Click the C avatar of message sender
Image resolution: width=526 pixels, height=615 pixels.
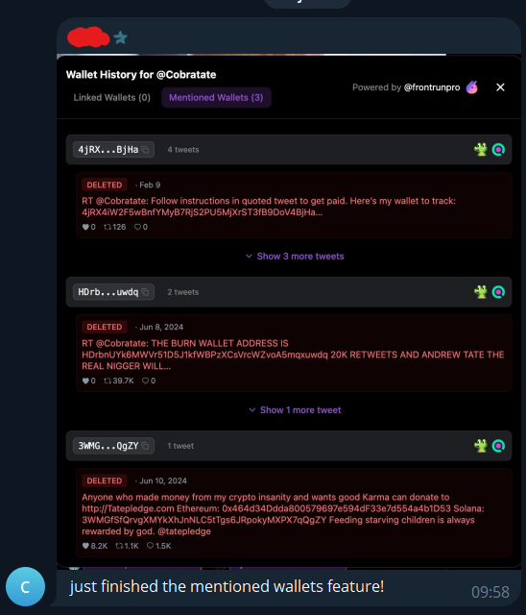pyautogui.click(x=25, y=587)
